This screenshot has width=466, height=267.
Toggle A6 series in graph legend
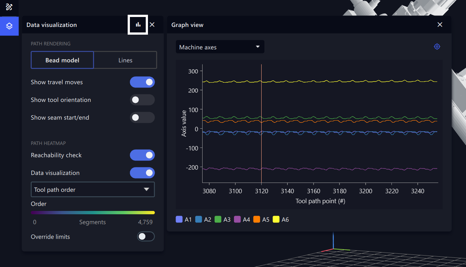(281, 219)
